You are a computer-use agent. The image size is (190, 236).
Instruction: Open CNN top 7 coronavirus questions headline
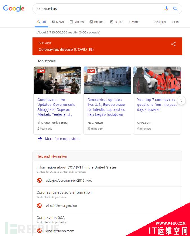pos(157,104)
